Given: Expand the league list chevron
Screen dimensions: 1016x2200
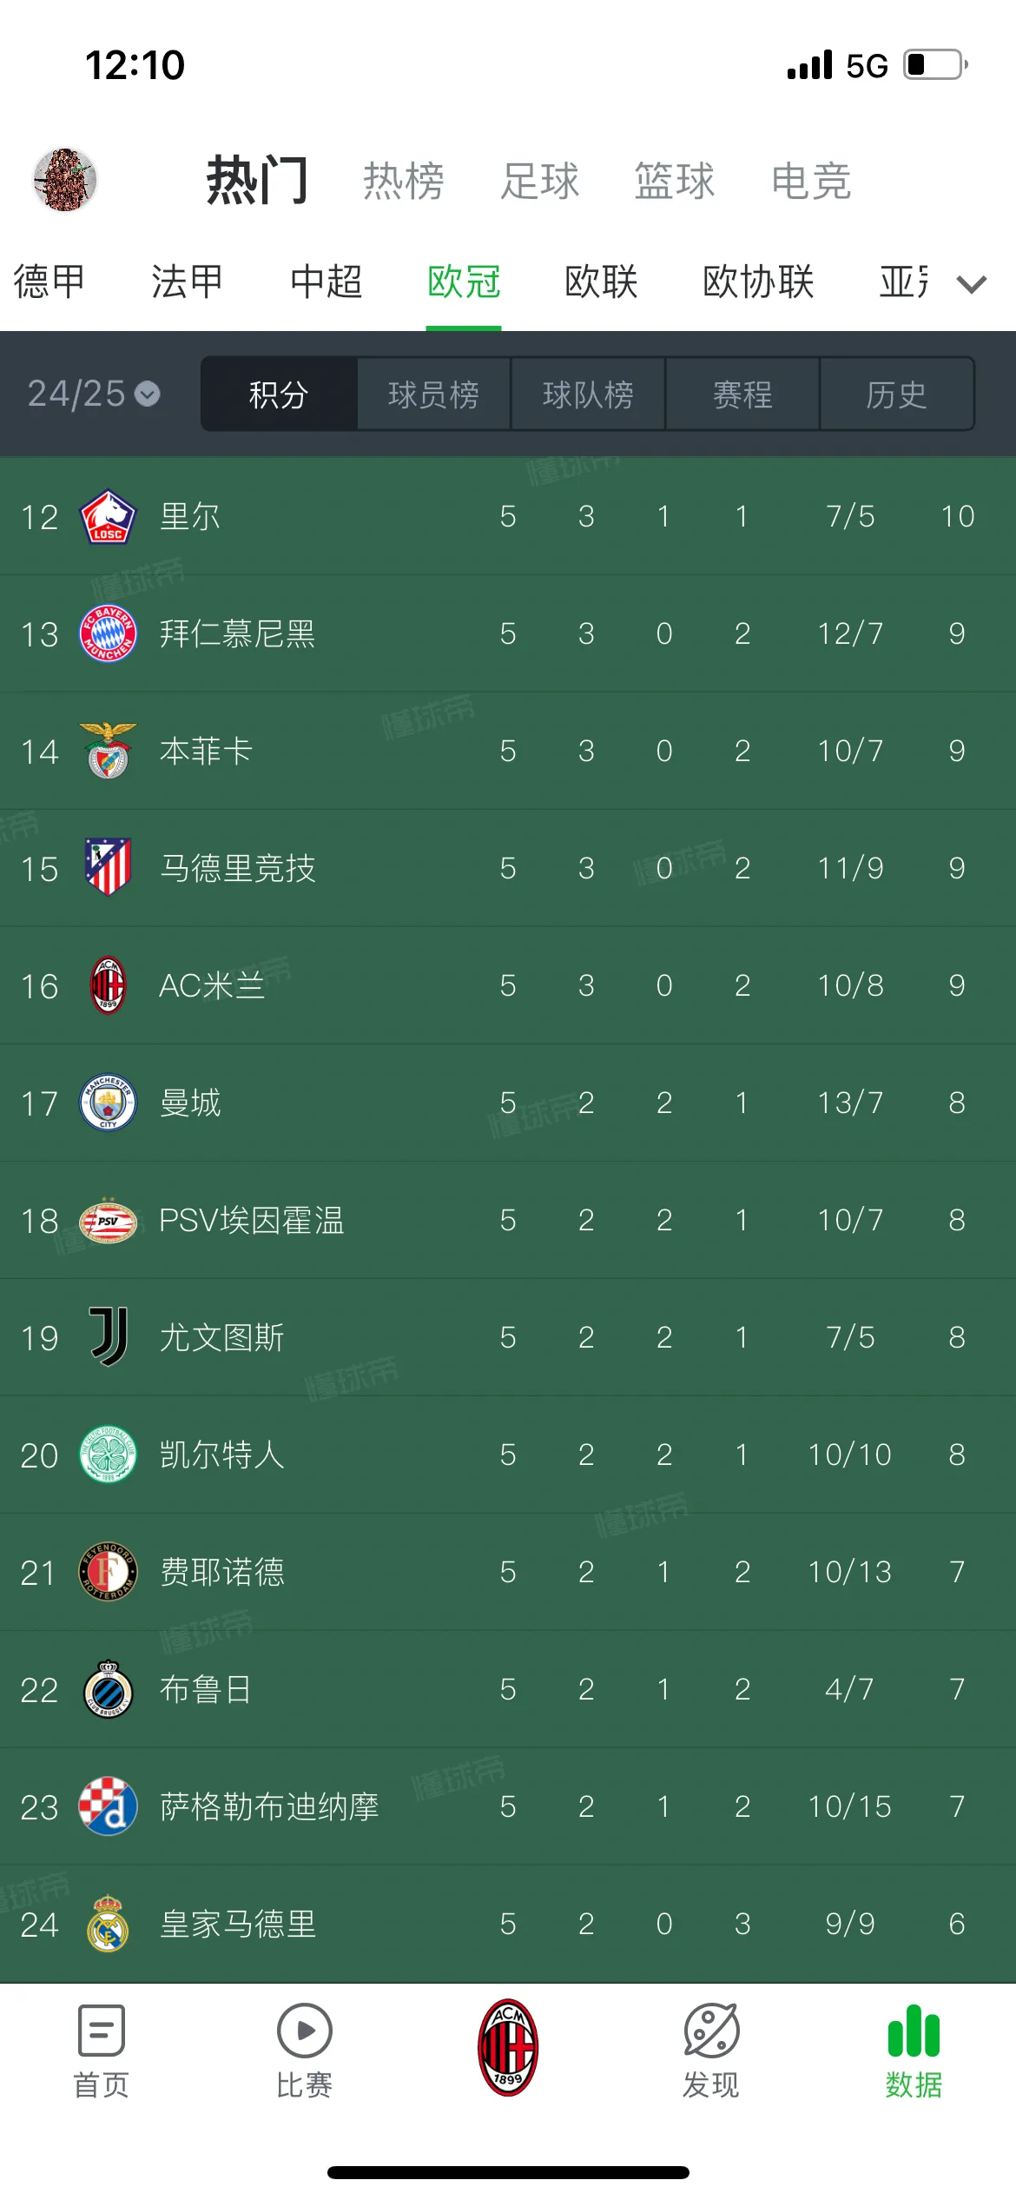Looking at the screenshot, I should [x=972, y=284].
